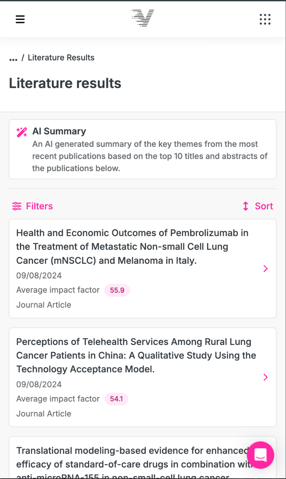Click the Literature Results breadcrumb
Viewport: 286px width, 479px height.
tap(61, 58)
